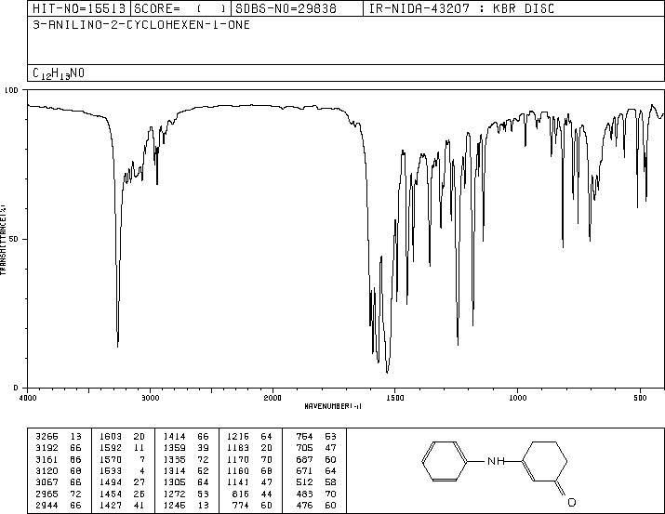
Task: Click peak table entry 1272
Action: (x=186, y=494)
